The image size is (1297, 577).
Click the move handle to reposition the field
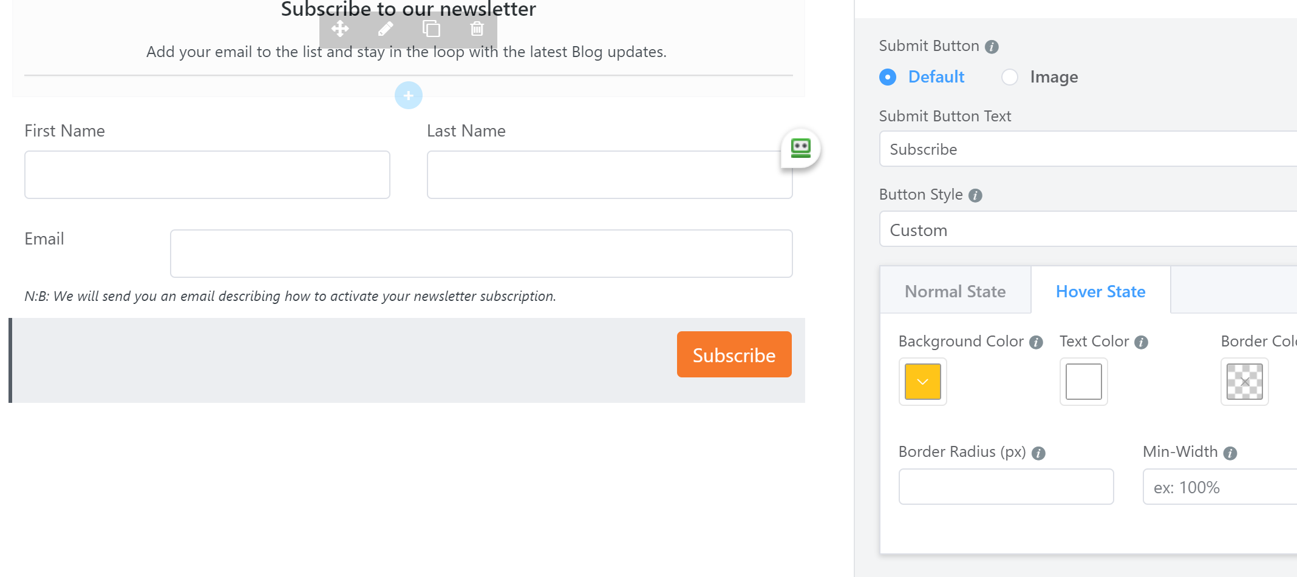click(x=340, y=29)
